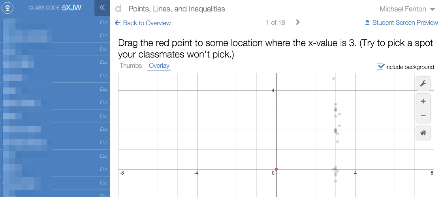Image resolution: width=442 pixels, height=197 pixels.
Task: Toggle the include background checkbox
Action: [x=381, y=67]
